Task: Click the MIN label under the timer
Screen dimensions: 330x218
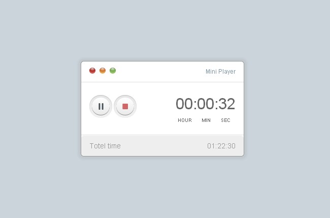Action: coord(206,120)
